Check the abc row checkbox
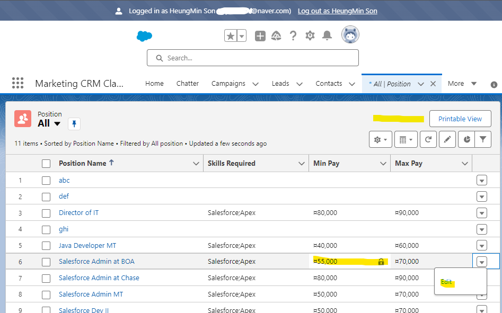Screen dimensions: 502x313 (46, 181)
